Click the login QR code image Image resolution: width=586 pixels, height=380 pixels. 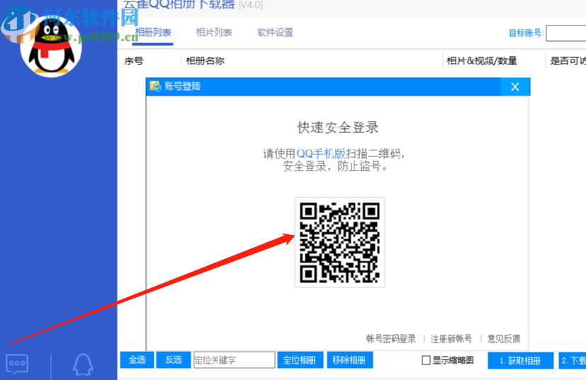[x=339, y=242]
